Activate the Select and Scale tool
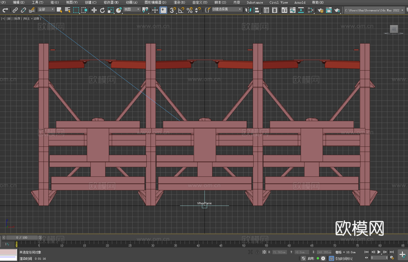The image size is (408, 262). (x=111, y=10)
